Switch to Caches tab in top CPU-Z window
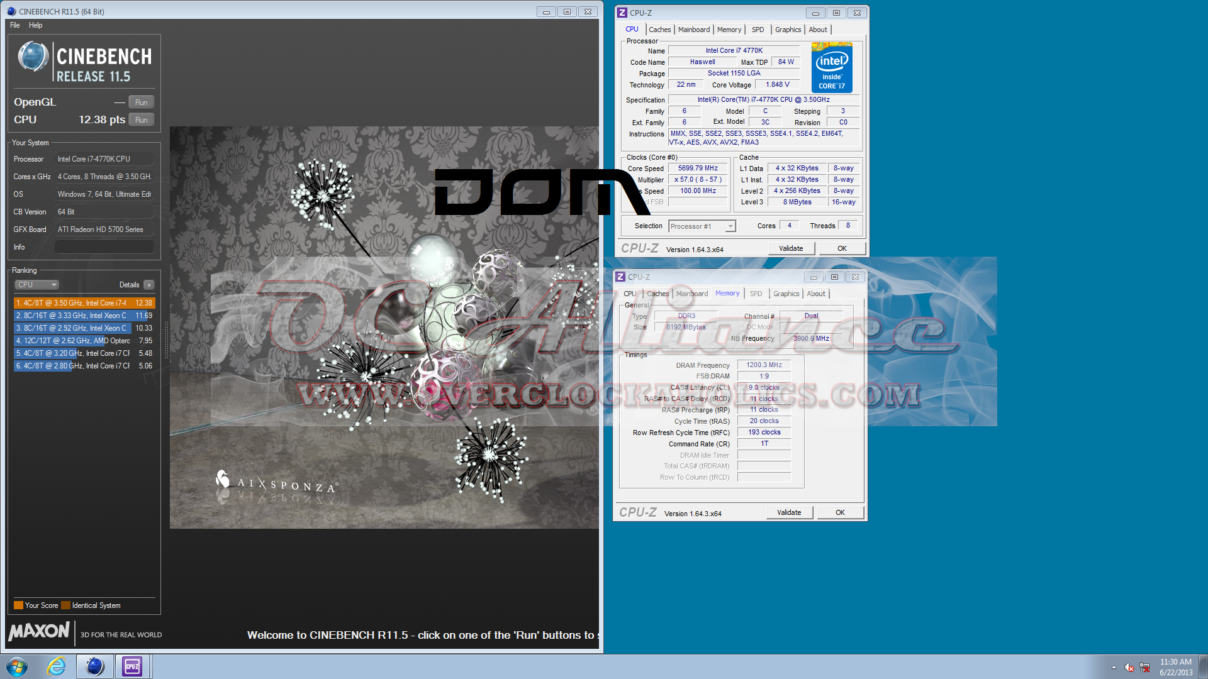Viewport: 1208px width, 679px height. pos(660,30)
